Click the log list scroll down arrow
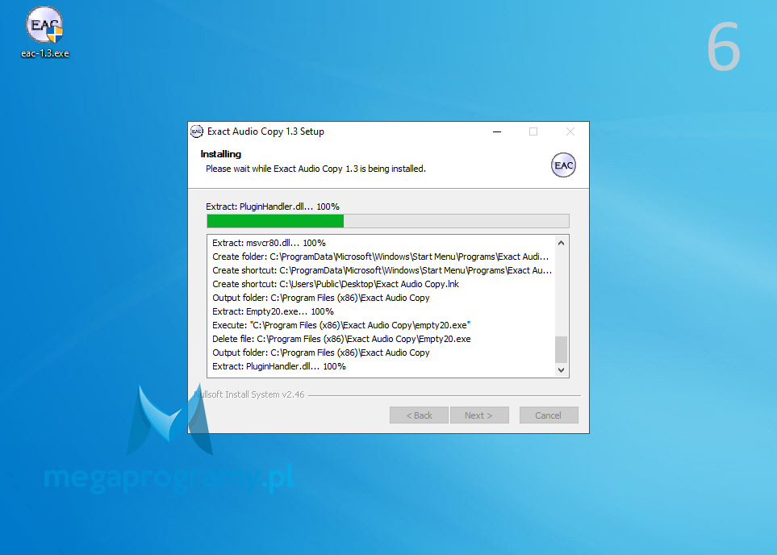This screenshot has height=555, width=777. 561,369
